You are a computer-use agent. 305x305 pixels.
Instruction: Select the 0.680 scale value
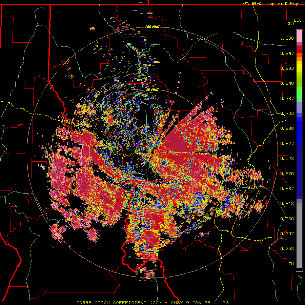pos(287,128)
